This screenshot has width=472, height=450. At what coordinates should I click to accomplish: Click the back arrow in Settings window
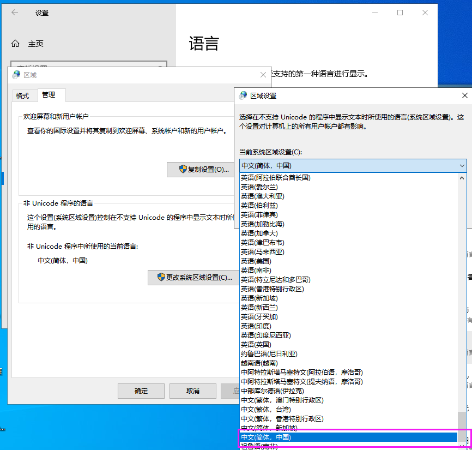point(15,13)
